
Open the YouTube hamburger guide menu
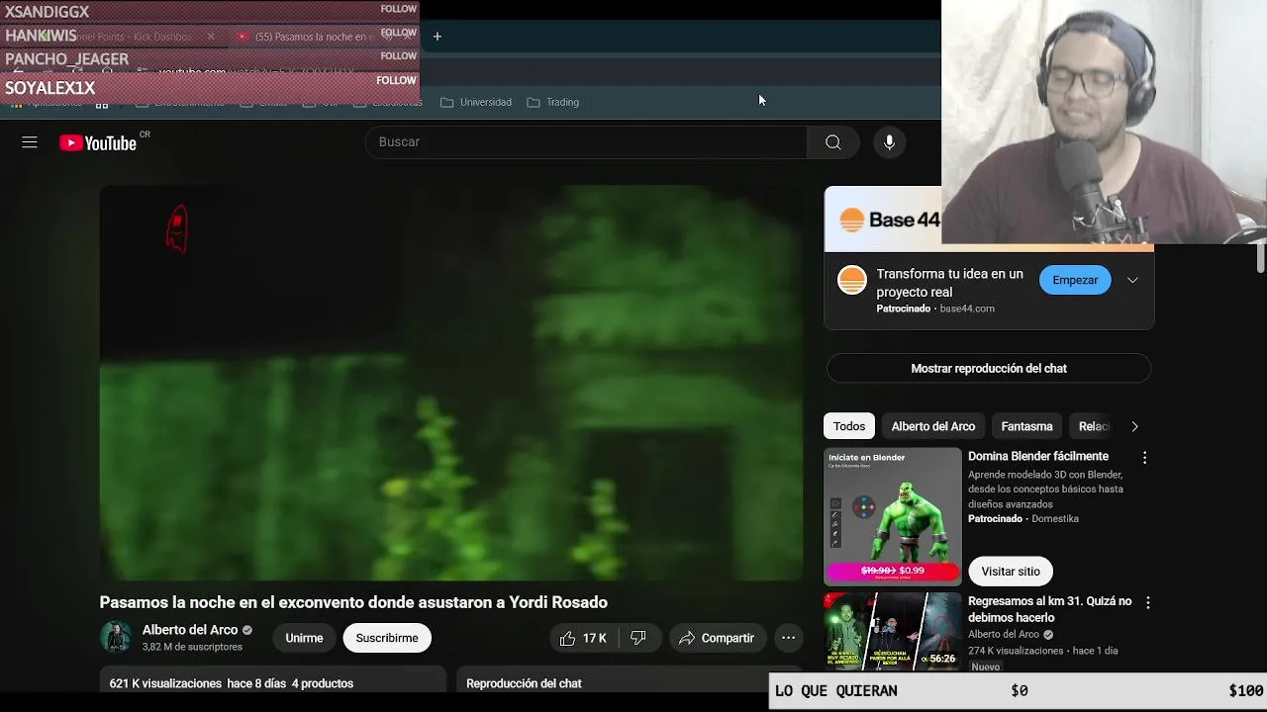(30, 142)
